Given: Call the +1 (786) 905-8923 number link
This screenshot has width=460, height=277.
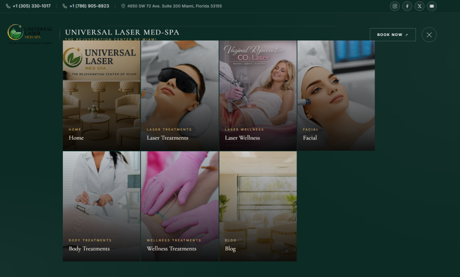Looking at the screenshot, I should coord(89,6).
